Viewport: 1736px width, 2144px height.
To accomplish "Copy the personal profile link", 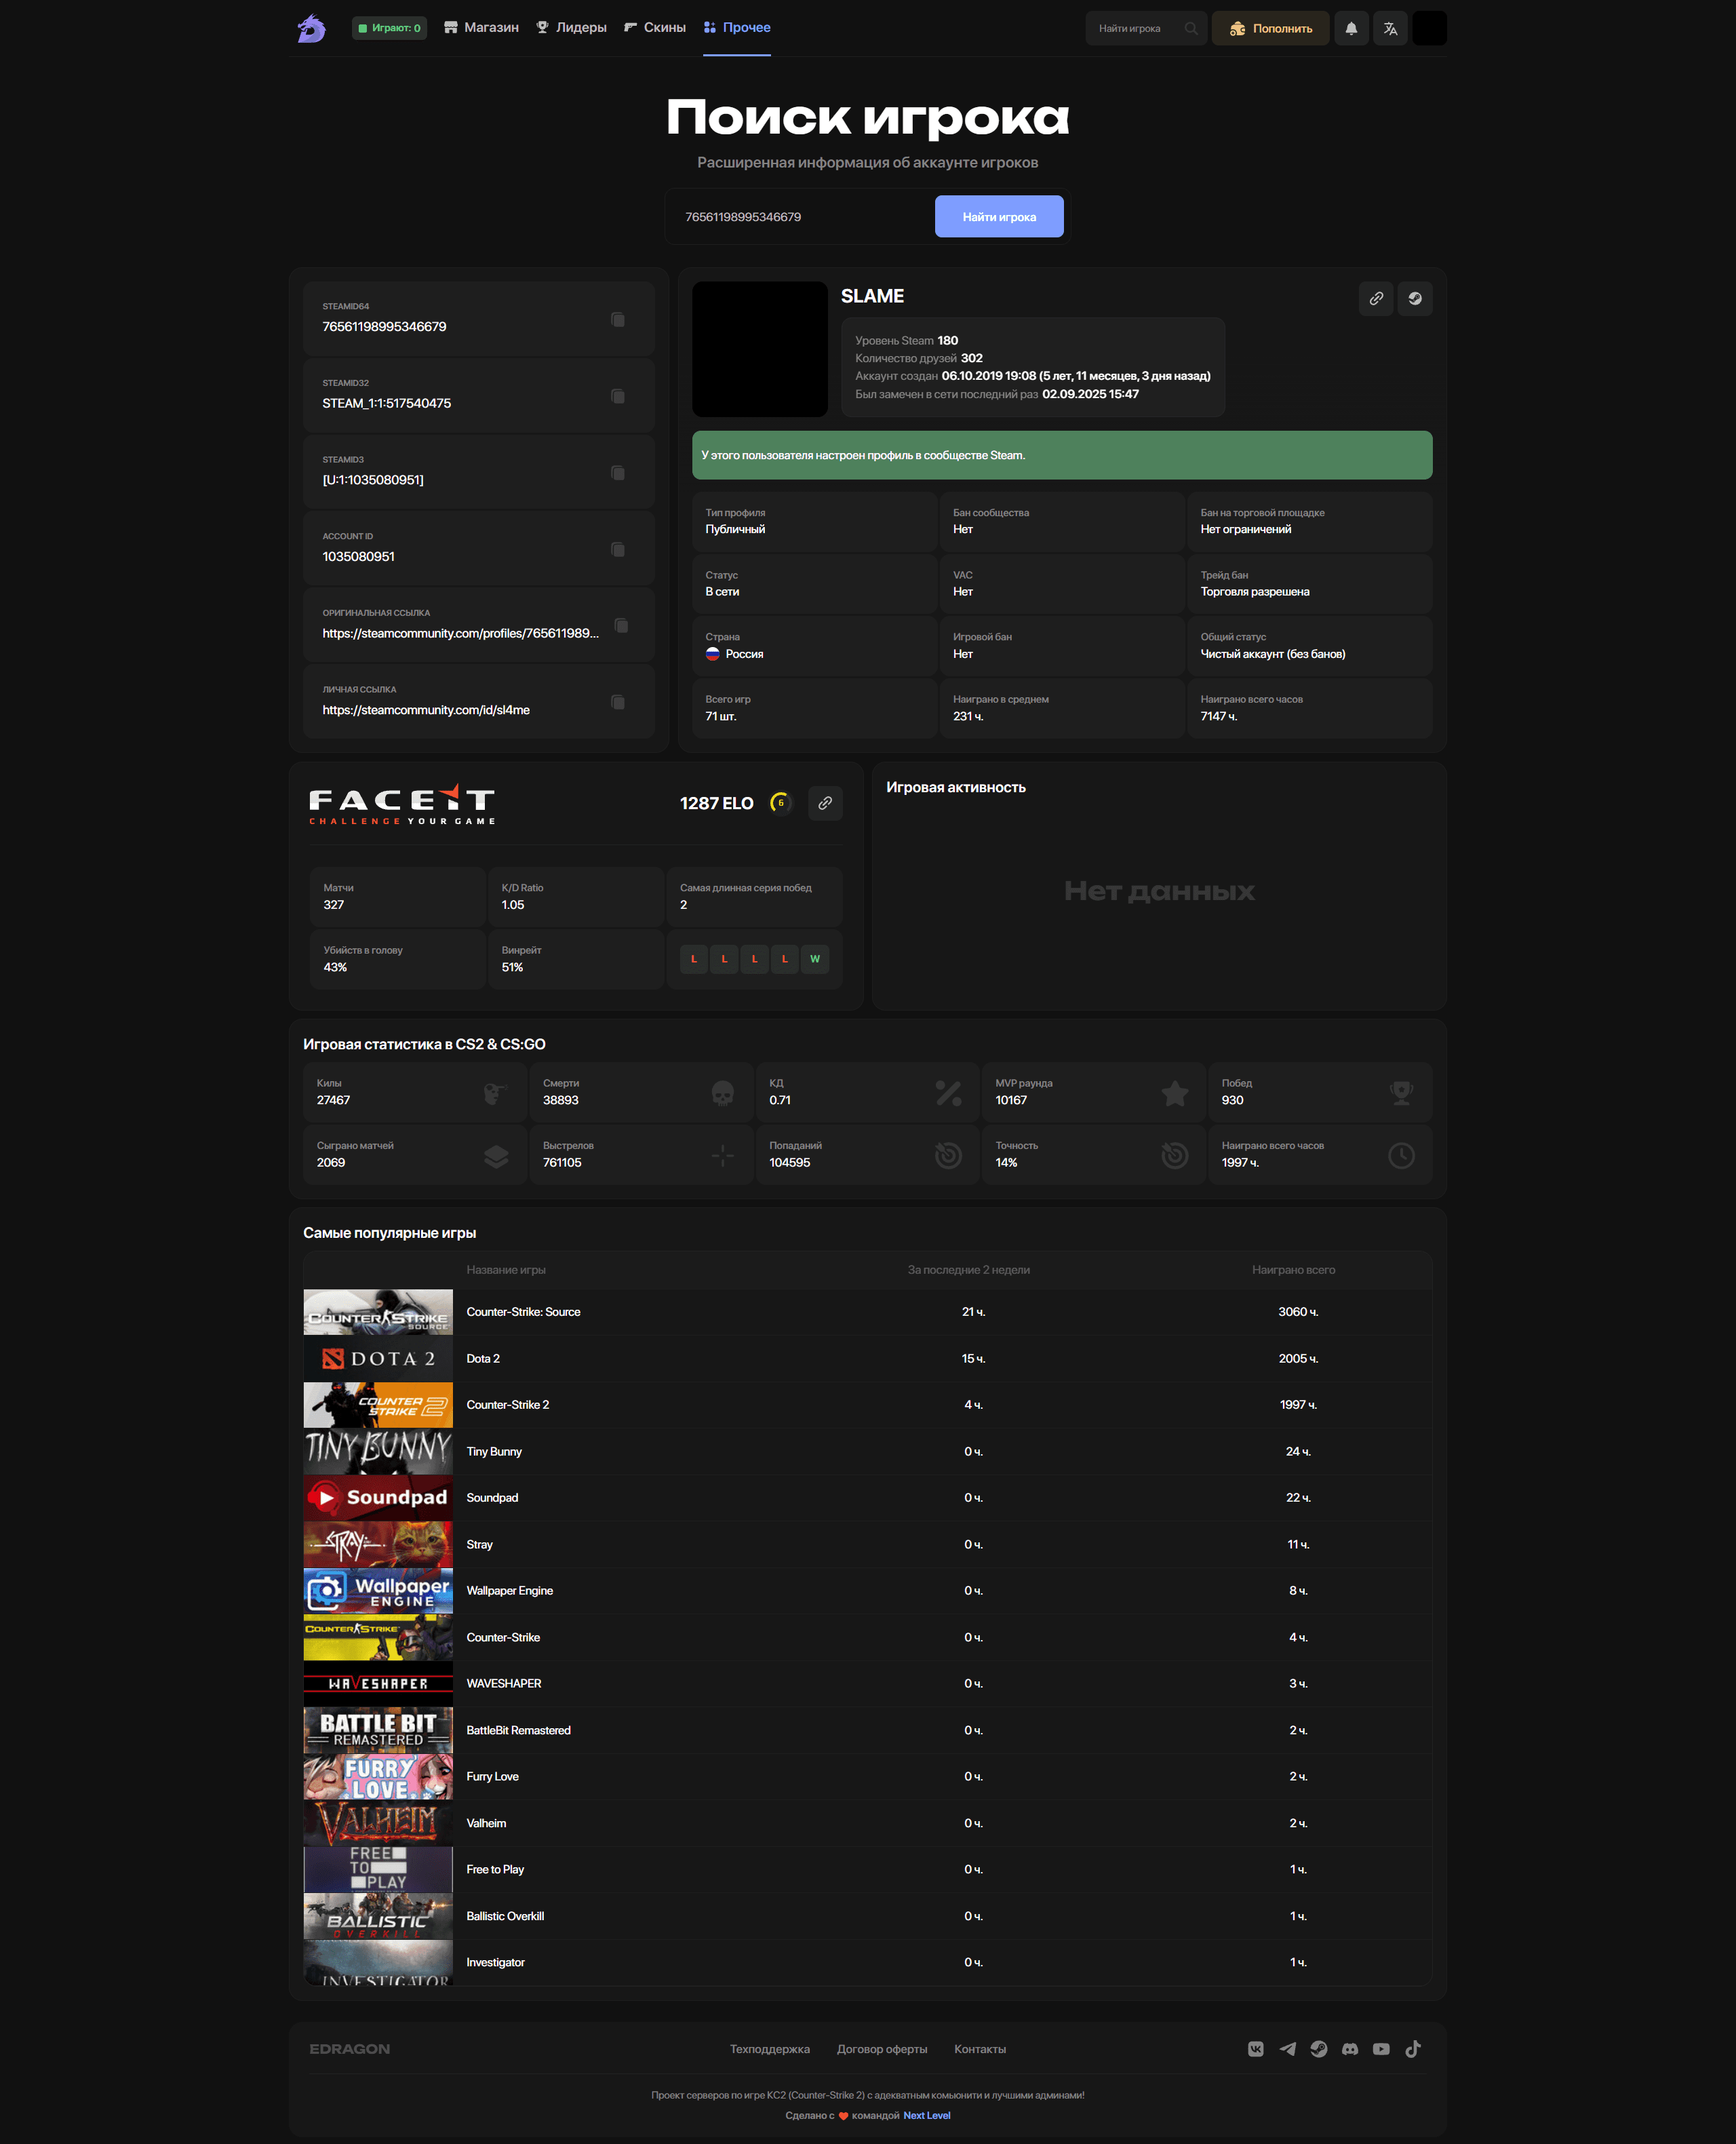I will pos(618,702).
